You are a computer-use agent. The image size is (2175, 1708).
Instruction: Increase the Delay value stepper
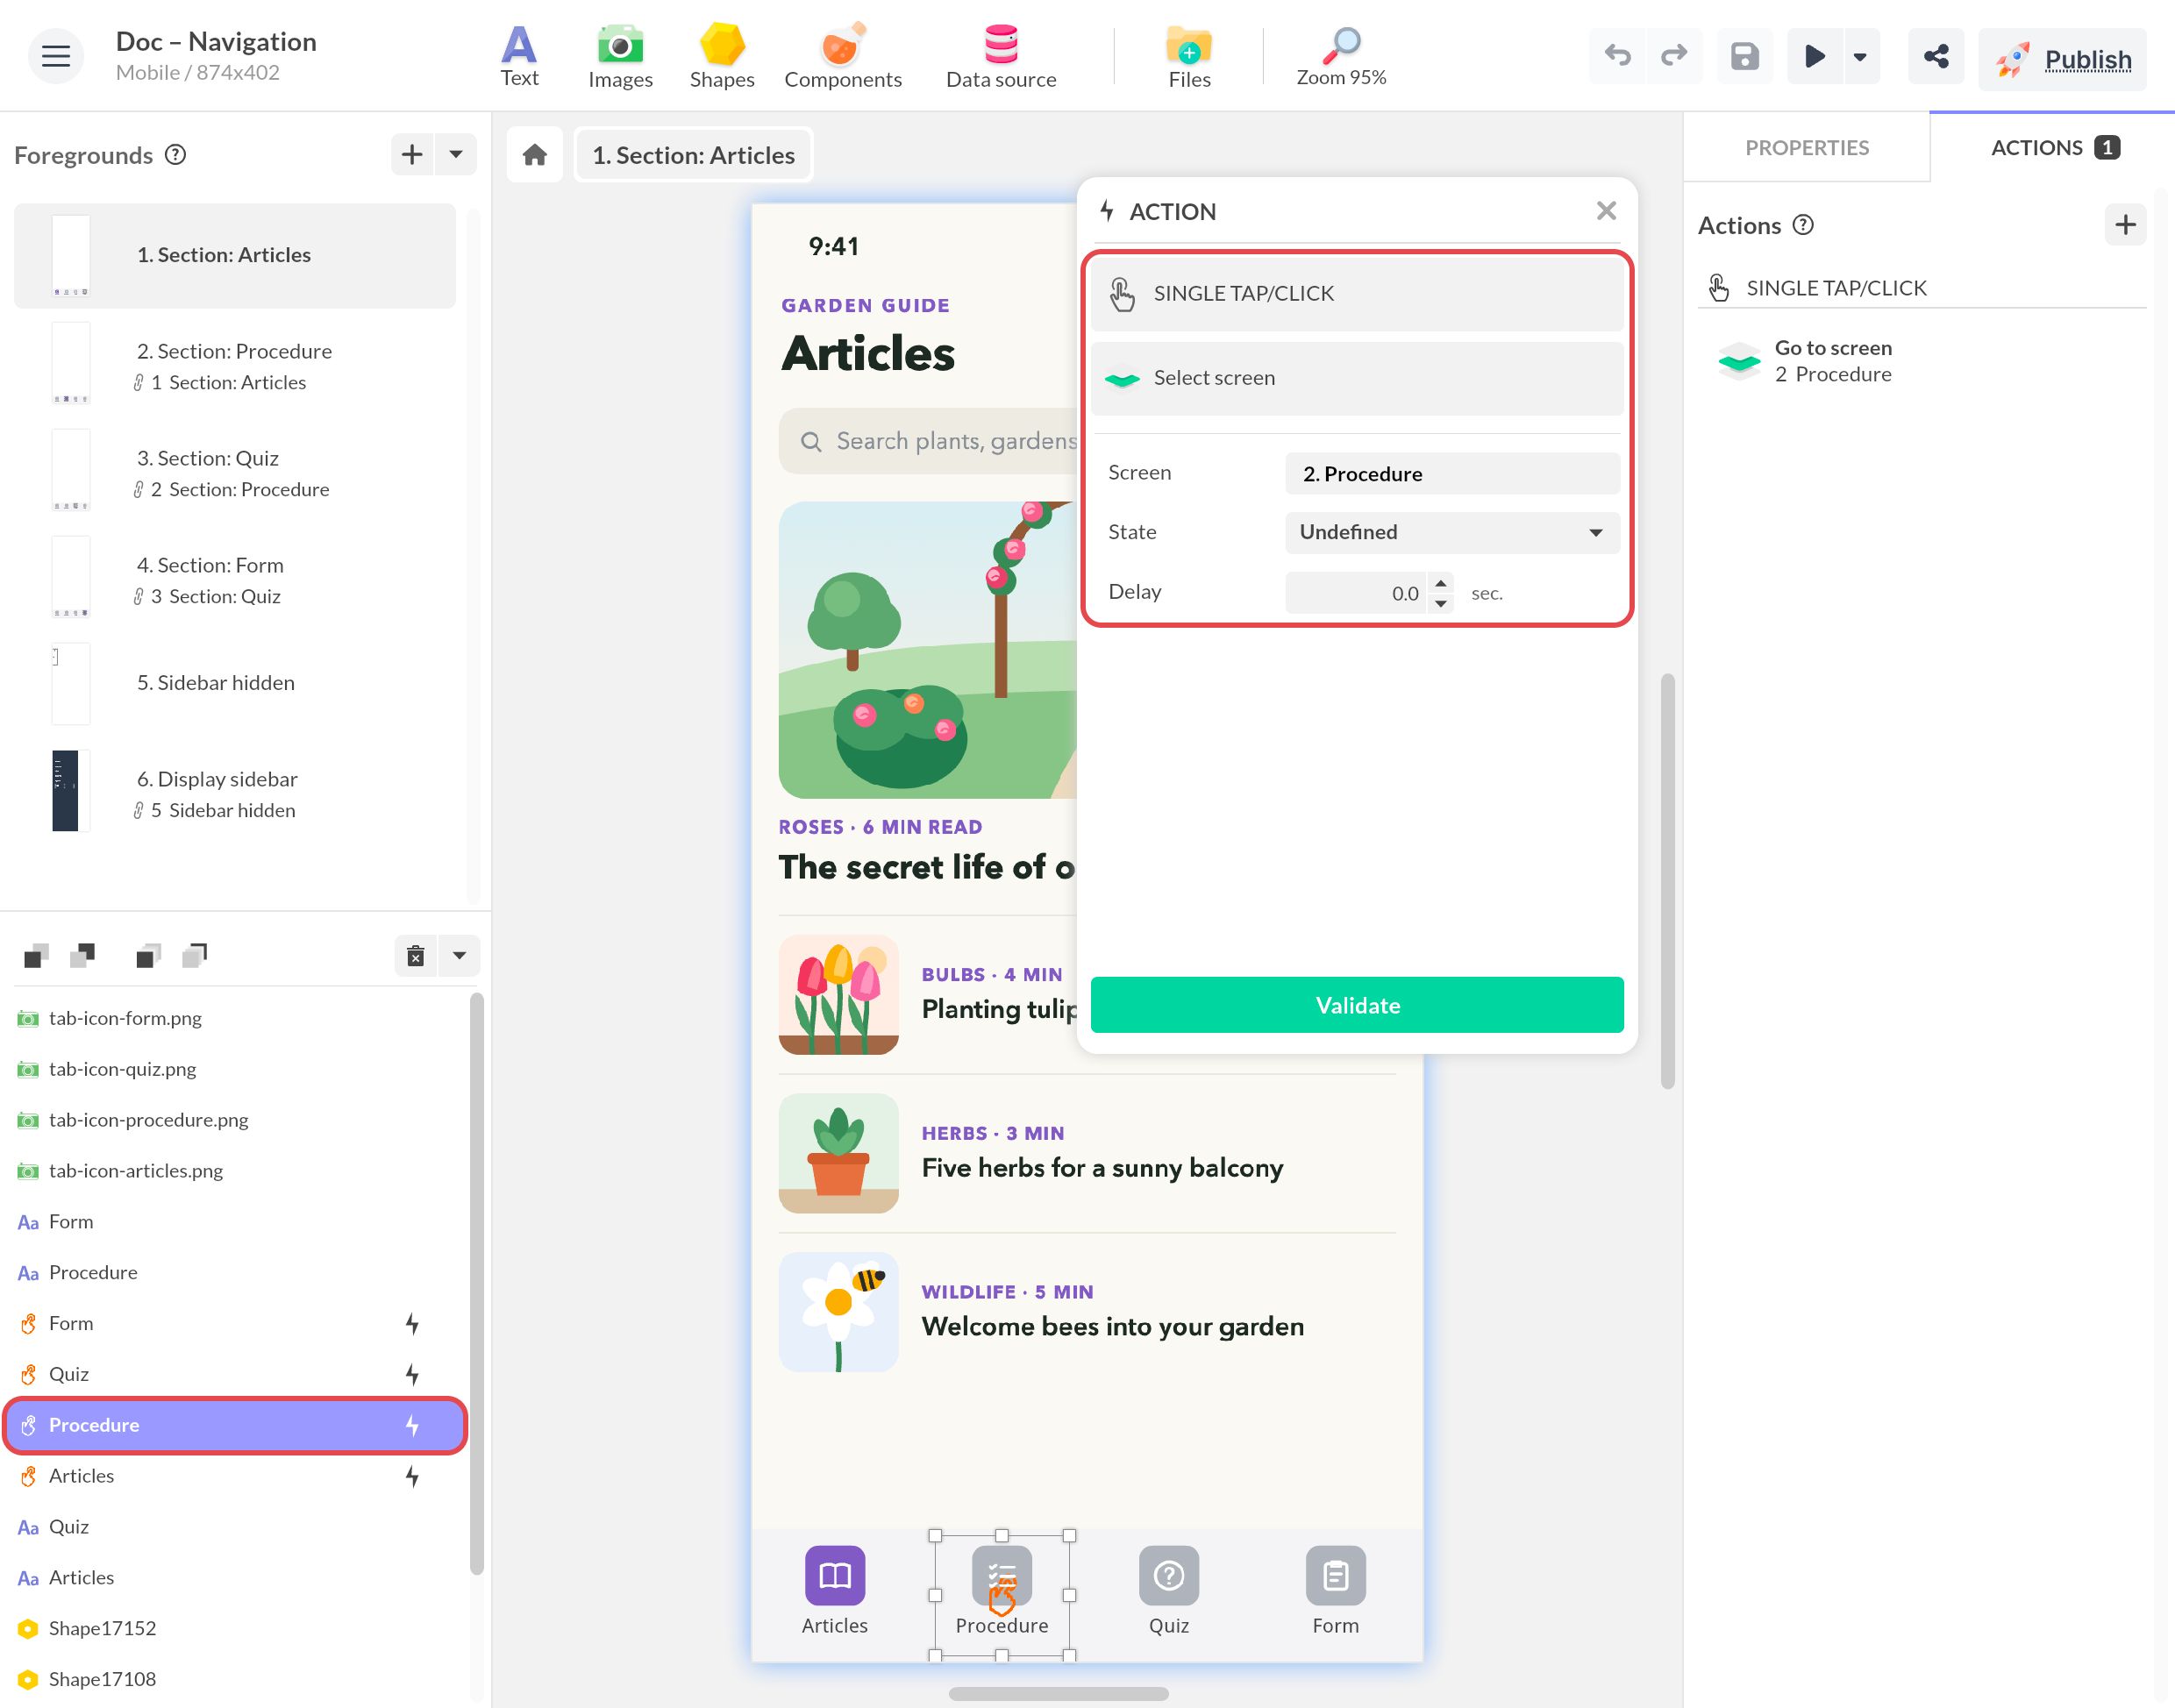point(1440,583)
